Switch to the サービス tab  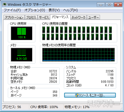point(44,17)
